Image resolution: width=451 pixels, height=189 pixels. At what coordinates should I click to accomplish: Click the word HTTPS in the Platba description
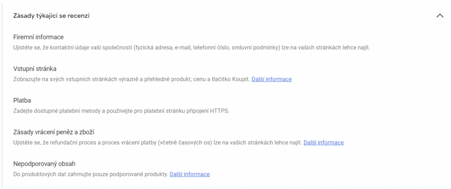[x=219, y=111]
